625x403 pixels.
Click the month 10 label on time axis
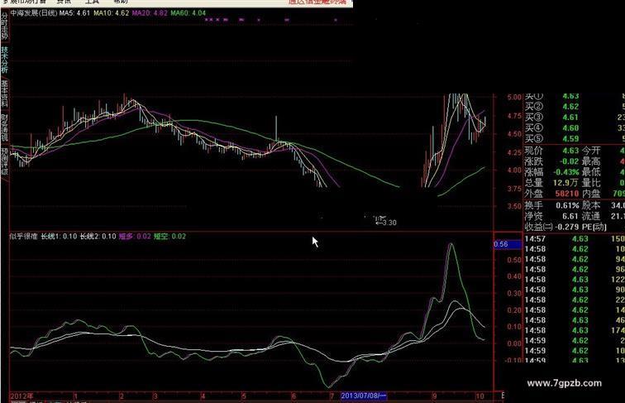point(479,396)
